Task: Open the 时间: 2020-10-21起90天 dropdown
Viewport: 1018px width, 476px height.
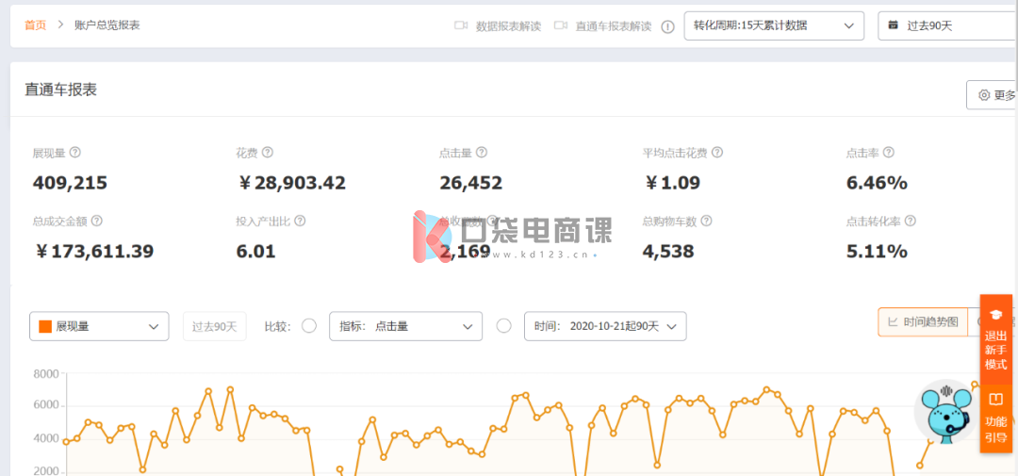Action: pos(605,327)
